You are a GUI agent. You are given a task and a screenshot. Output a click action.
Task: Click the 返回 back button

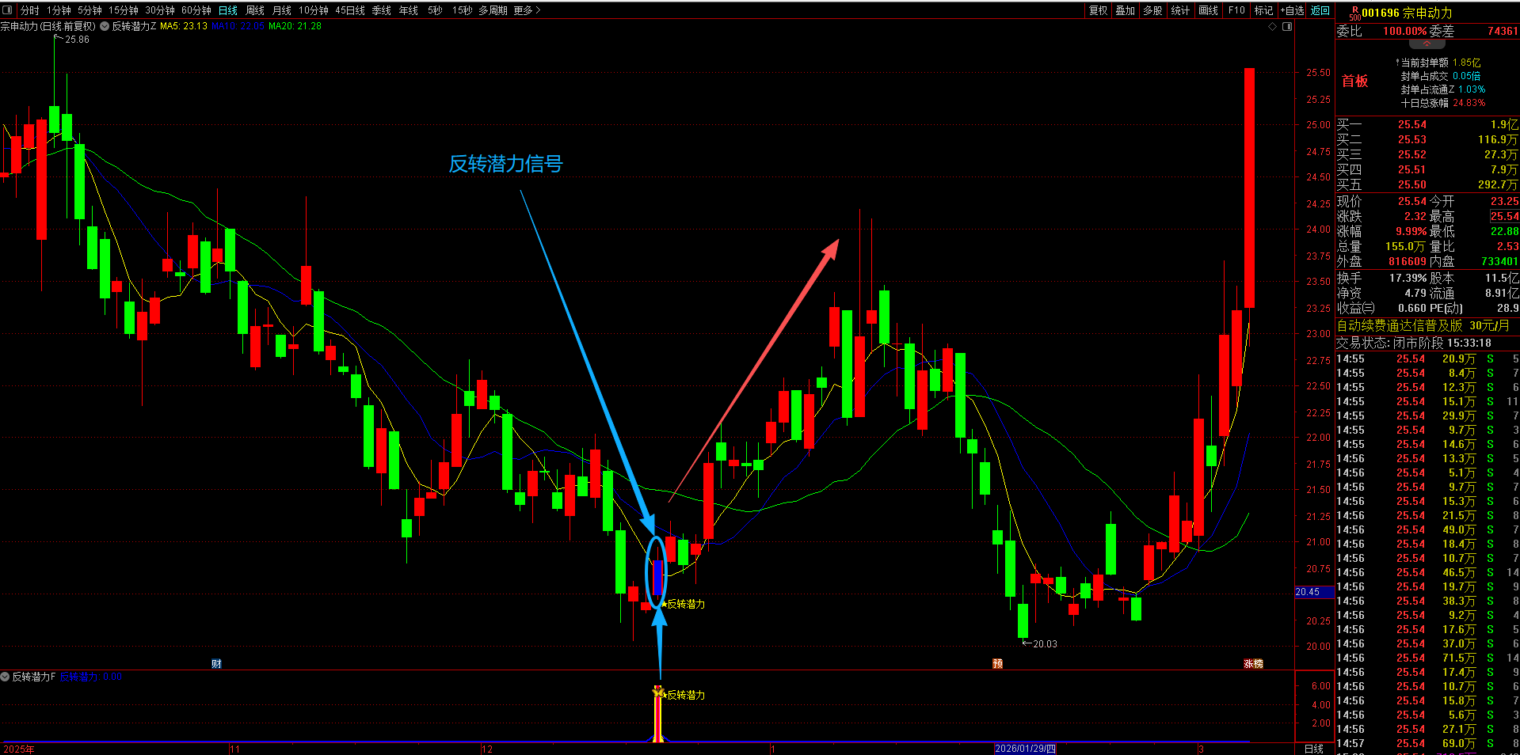pos(1320,10)
